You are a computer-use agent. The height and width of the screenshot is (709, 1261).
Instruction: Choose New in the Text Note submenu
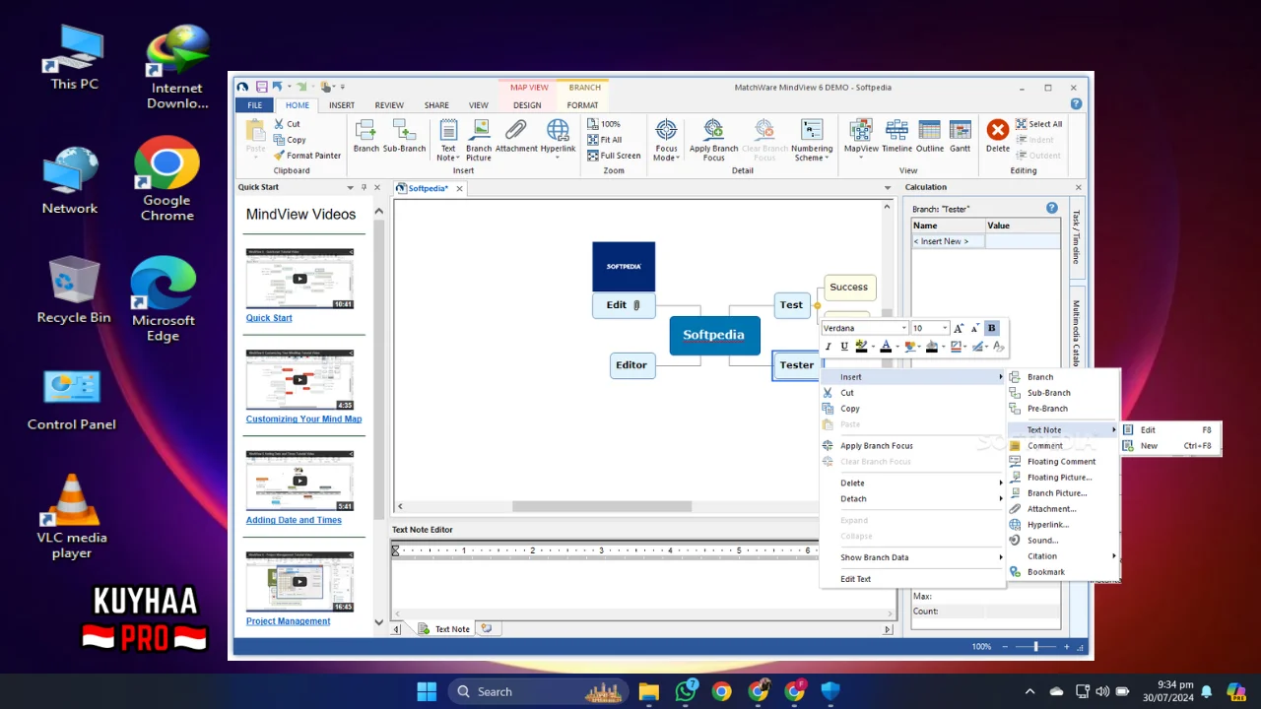1170,446
